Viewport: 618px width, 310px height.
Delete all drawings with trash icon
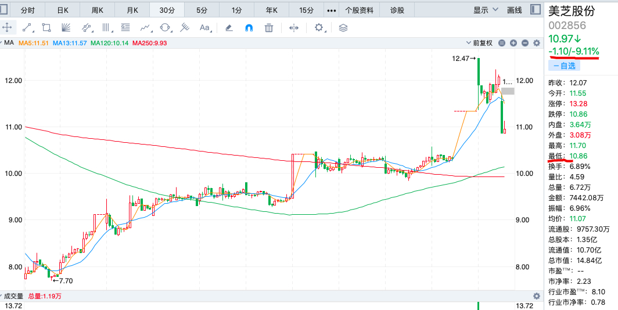pyautogui.click(x=269, y=27)
